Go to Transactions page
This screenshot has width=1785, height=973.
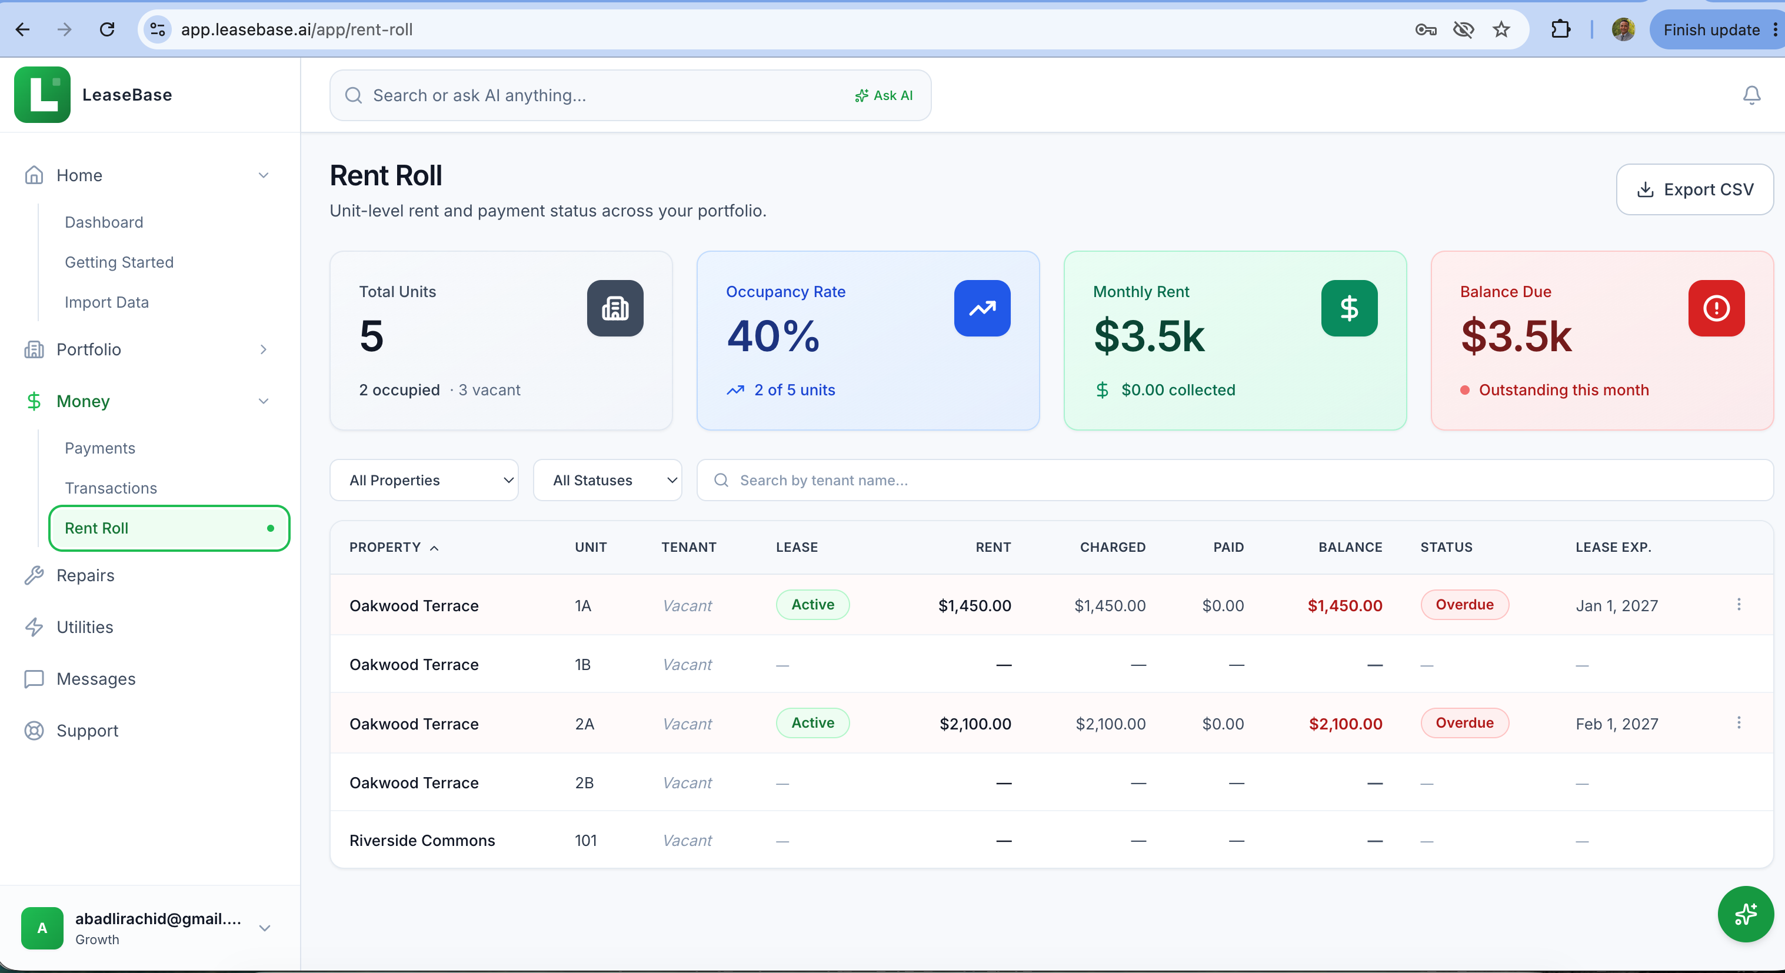pos(111,488)
